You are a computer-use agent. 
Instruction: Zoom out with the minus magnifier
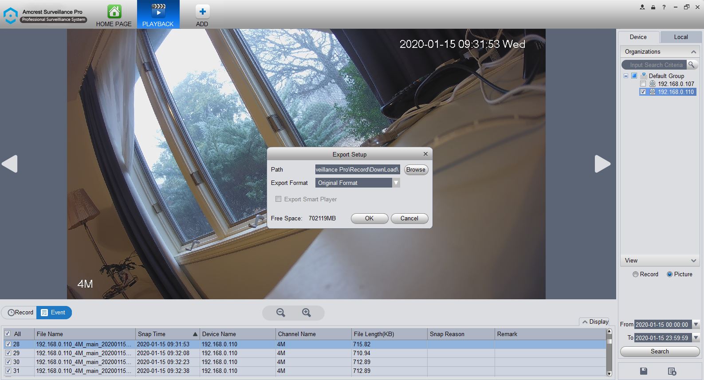pos(280,313)
